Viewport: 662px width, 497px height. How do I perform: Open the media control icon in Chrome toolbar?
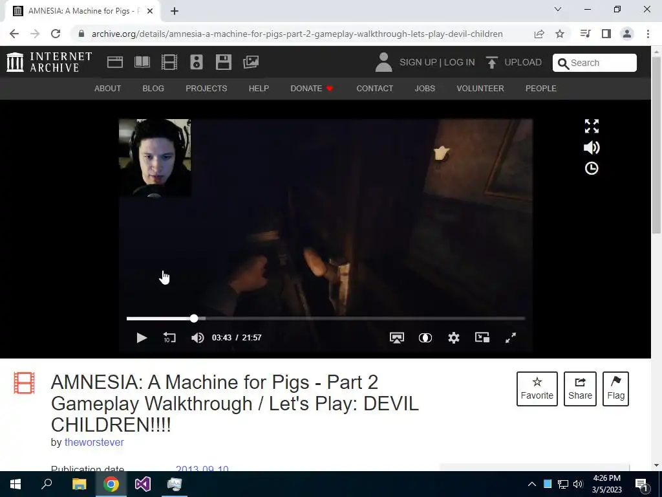pos(586,34)
